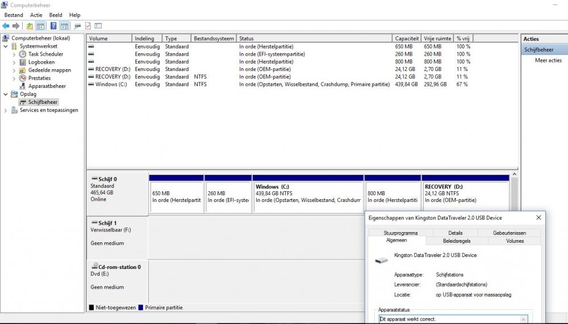
Task: Expand the Gedeelde mappen node
Action: [x=14, y=70]
